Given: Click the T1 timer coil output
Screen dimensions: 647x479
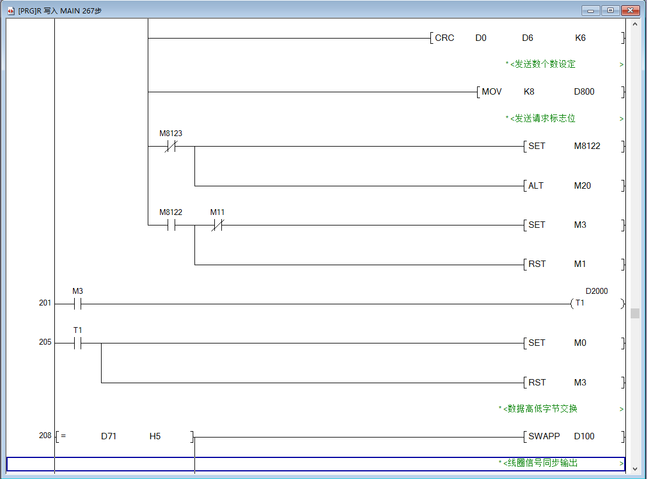Looking at the screenshot, I should [x=596, y=303].
